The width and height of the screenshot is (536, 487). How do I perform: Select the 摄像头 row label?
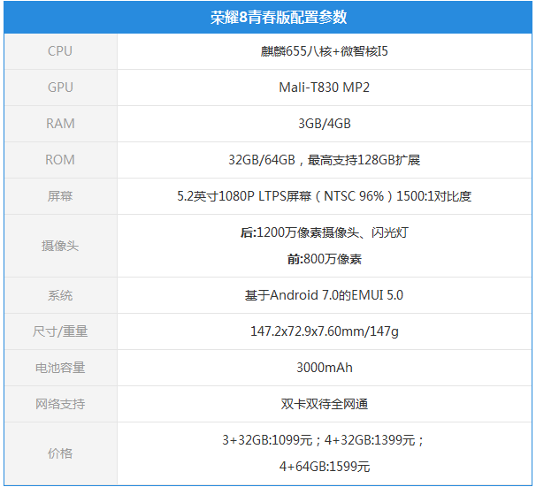60,246
